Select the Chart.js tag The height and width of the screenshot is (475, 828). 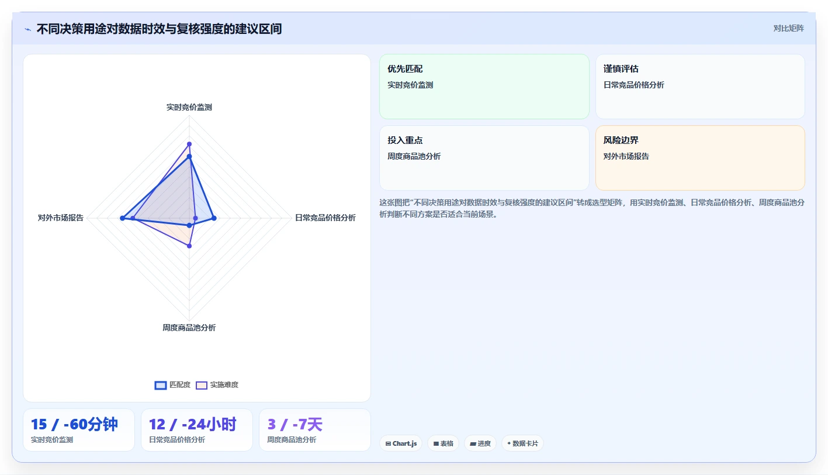[x=401, y=443]
